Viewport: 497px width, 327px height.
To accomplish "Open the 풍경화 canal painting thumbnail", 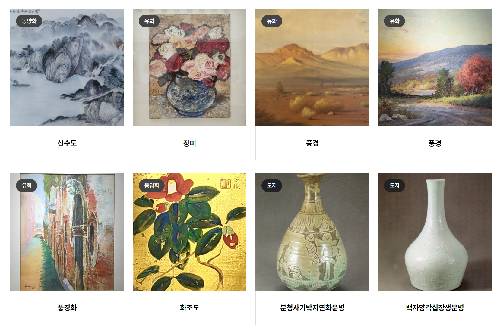I will 67,232.
